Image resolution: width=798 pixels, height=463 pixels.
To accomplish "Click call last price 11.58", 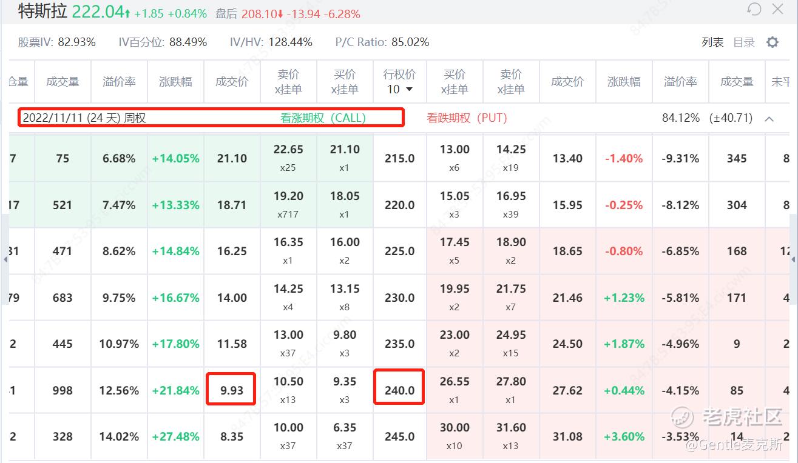I will [x=232, y=344].
